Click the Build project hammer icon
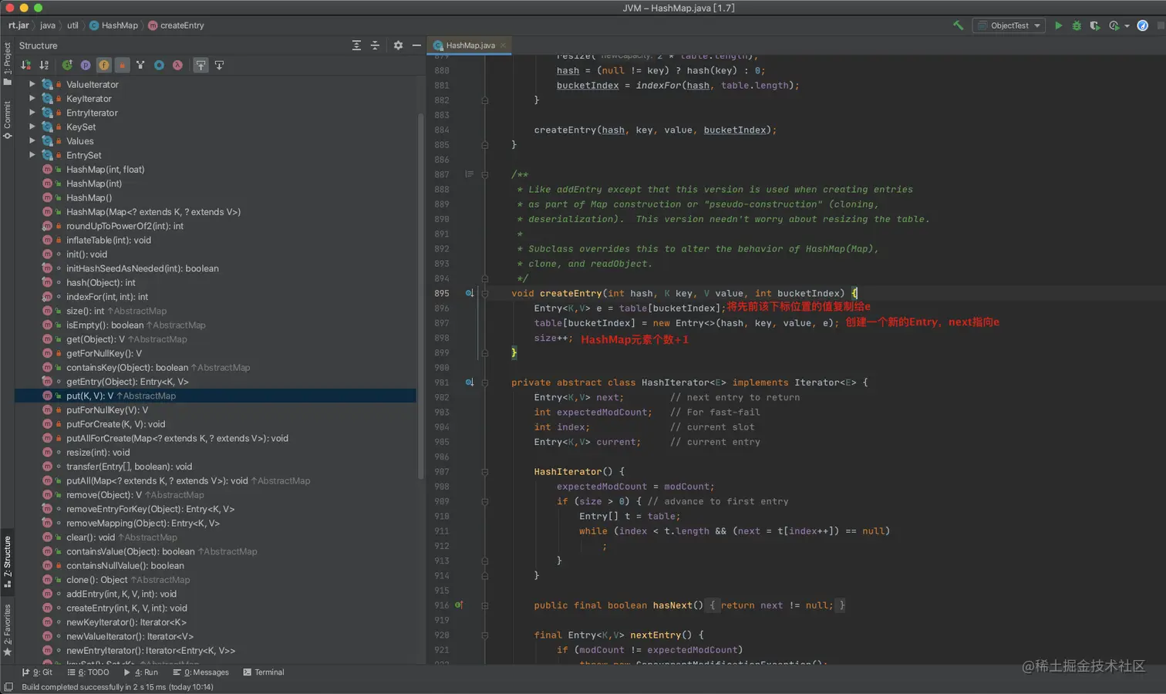The width and height of the screenshot is (1166, 694). 958,25
